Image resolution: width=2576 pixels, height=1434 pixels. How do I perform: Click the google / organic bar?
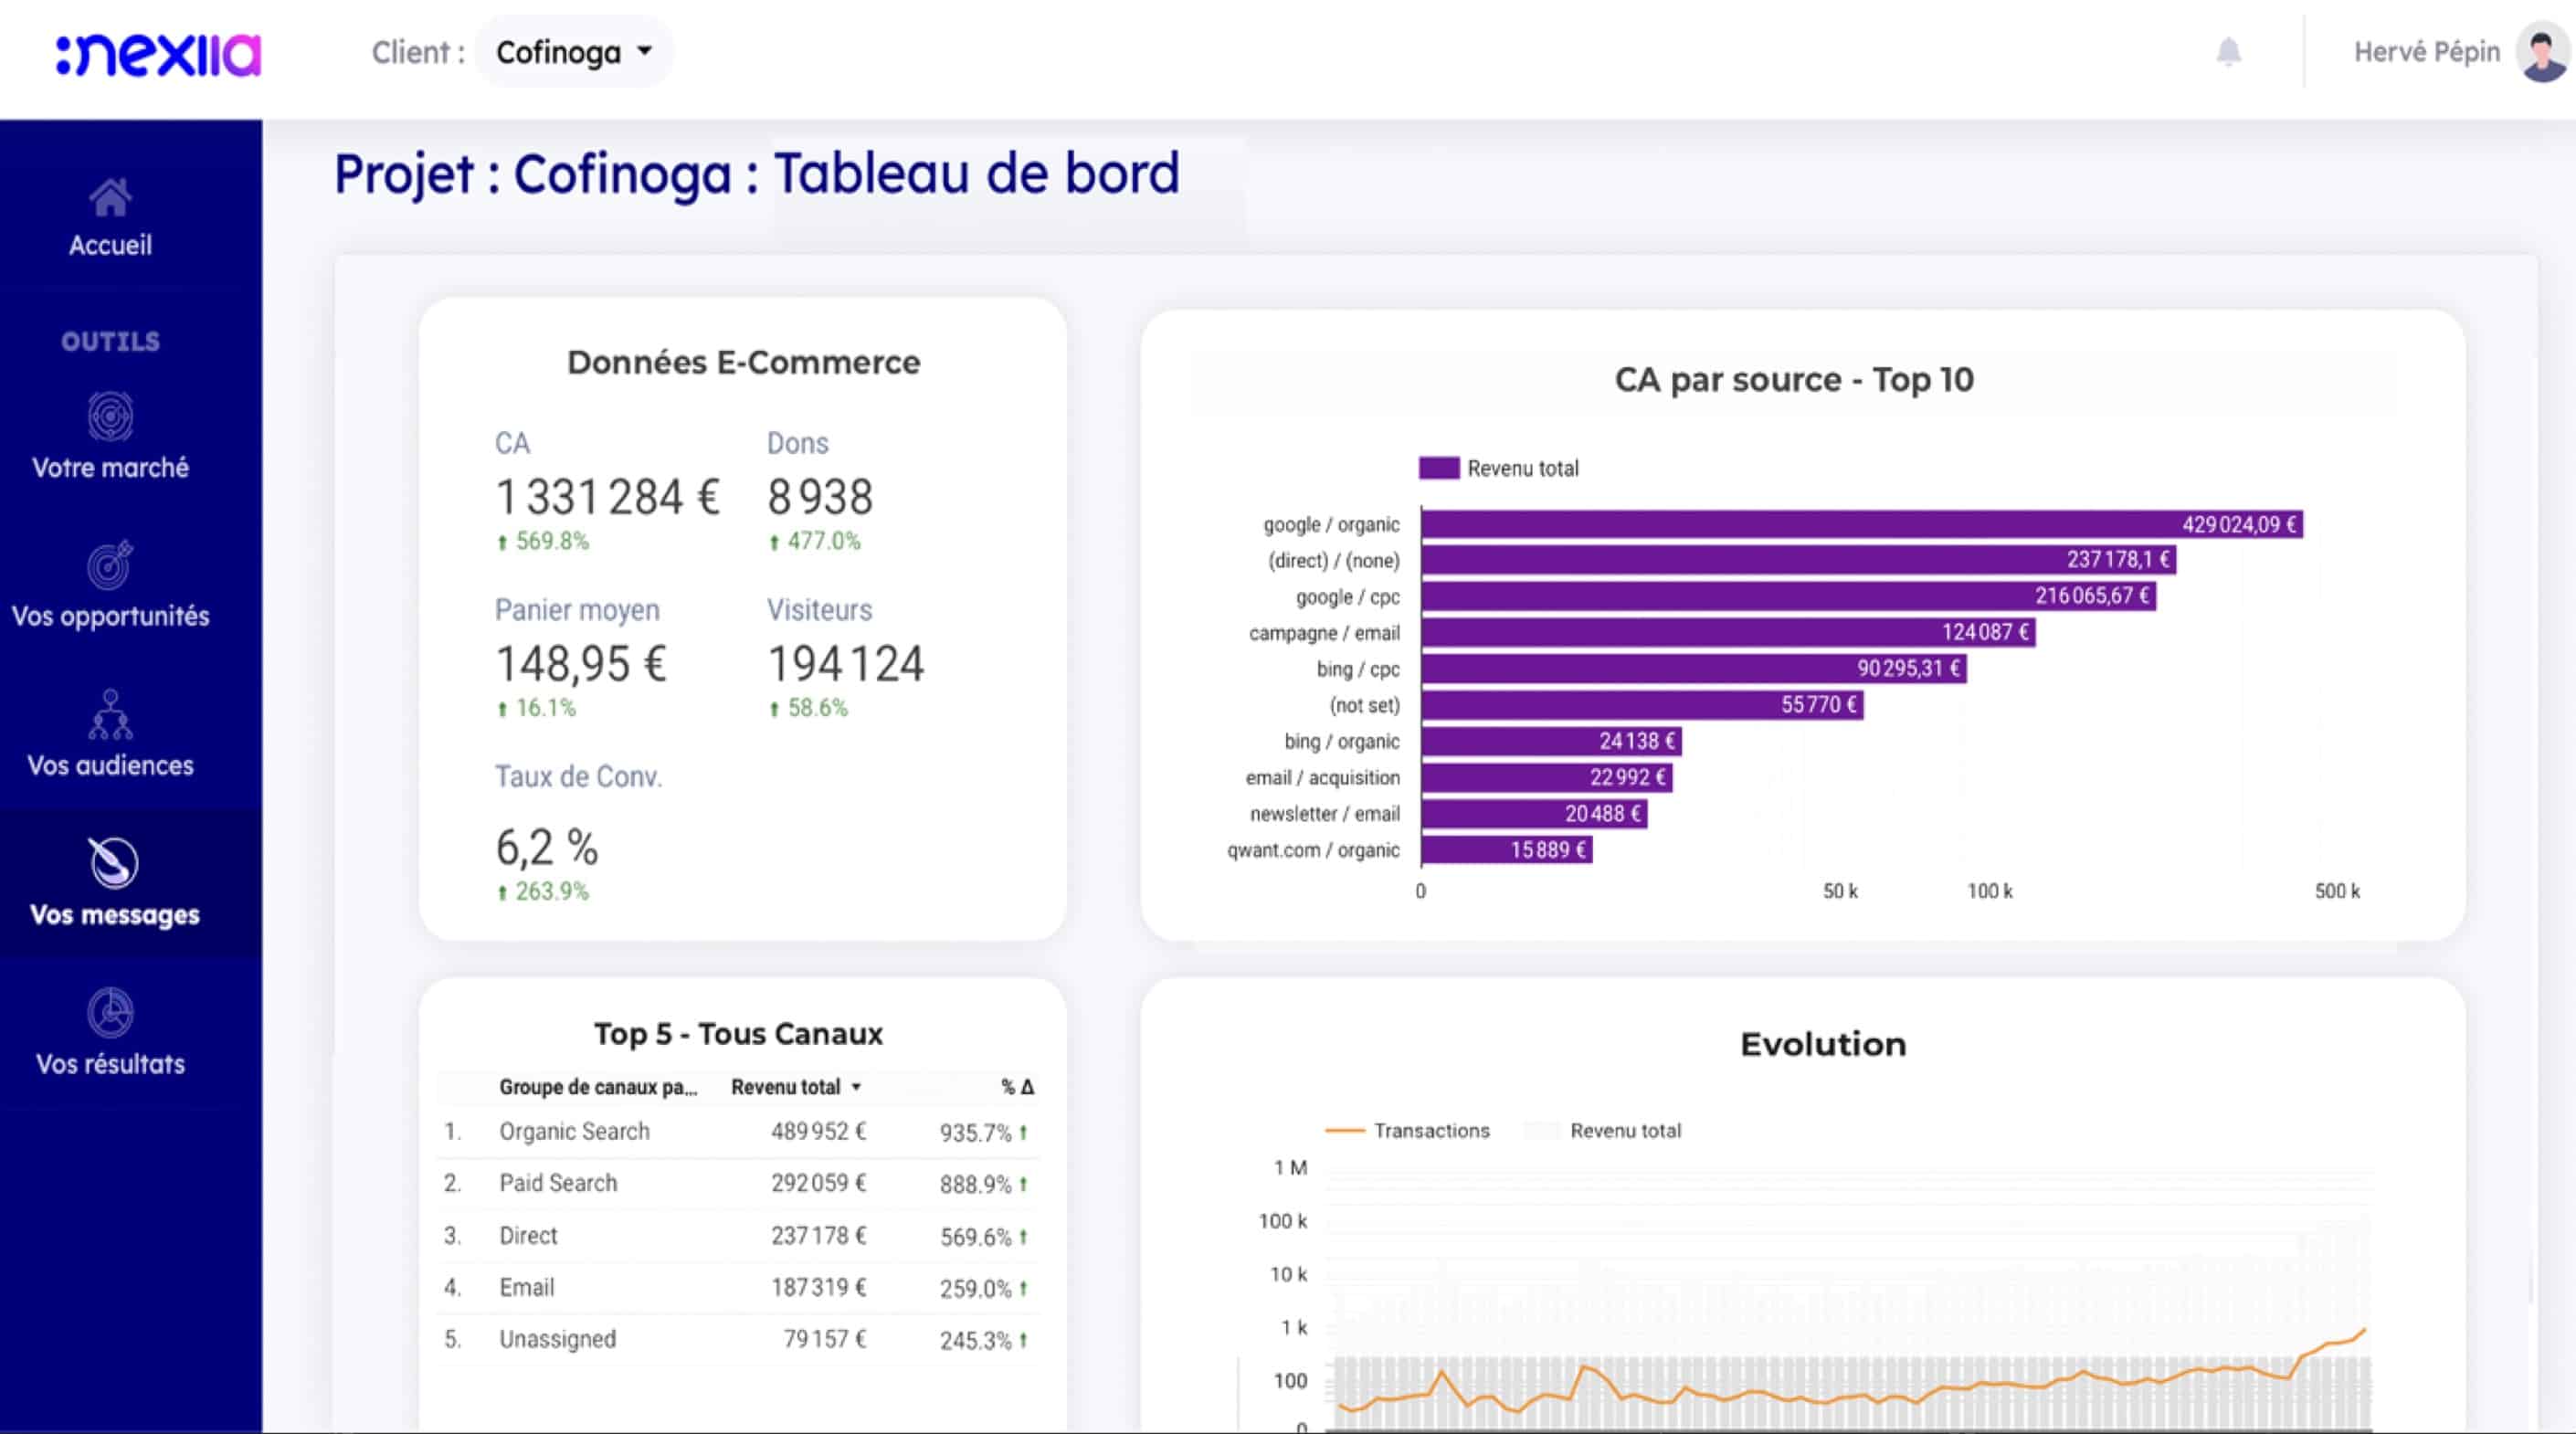pyautogui.click(x=1861, y=524)
